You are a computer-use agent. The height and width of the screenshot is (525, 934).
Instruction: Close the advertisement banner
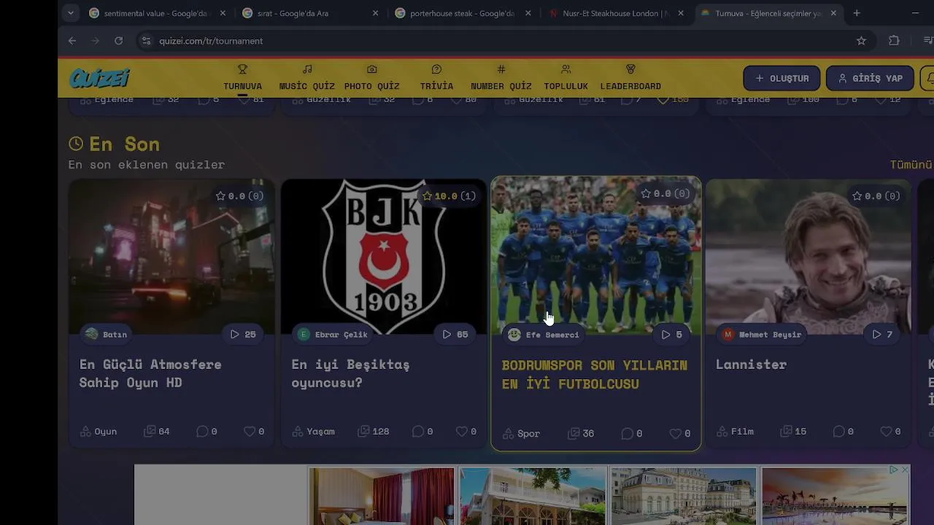point(905,470)
